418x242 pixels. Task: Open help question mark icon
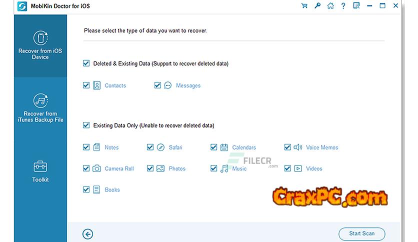343,6
